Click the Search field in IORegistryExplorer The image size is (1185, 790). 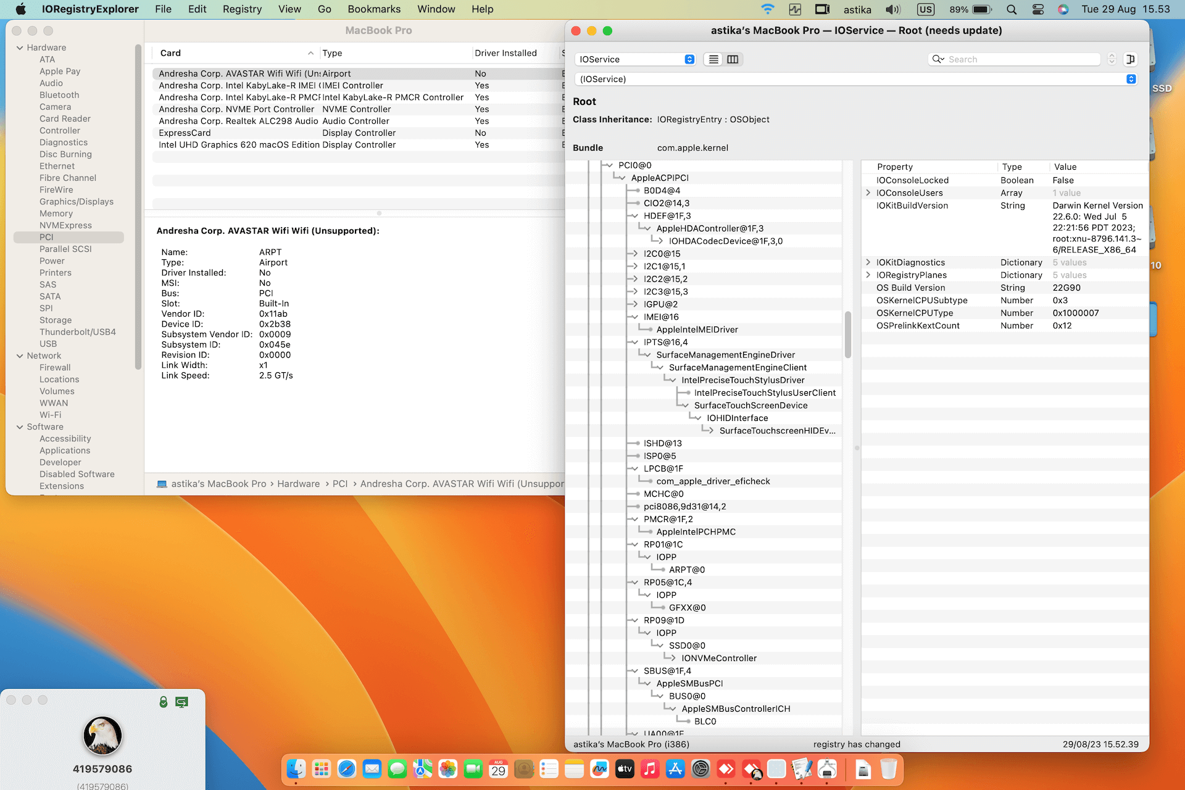1021,59
